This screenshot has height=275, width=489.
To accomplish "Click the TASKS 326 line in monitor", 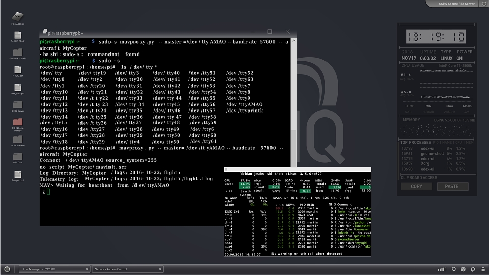I will (310, 198).
